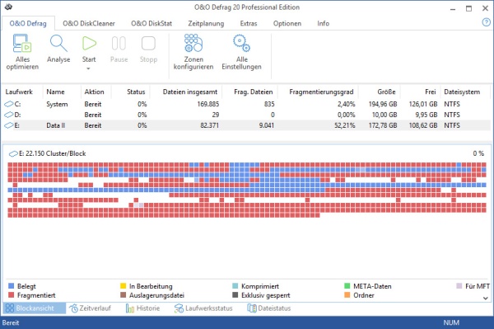The width and height of the screenshot is (494, 329).
Task: Open the Laufwerksstatus view
Action: pos(203,308)
